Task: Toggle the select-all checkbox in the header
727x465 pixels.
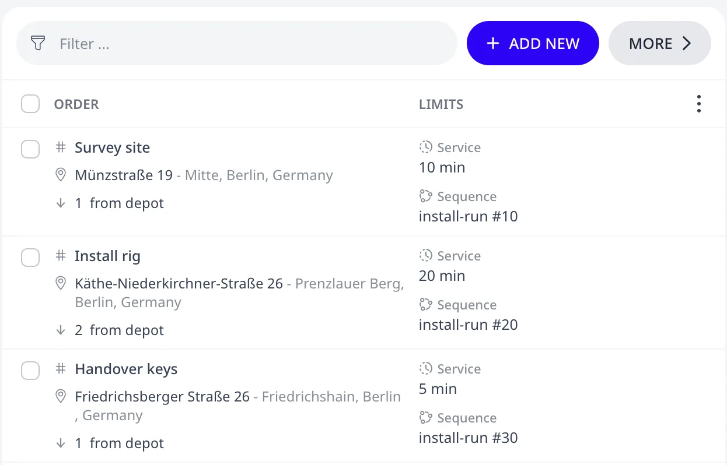Action: [x=30, y=104]
